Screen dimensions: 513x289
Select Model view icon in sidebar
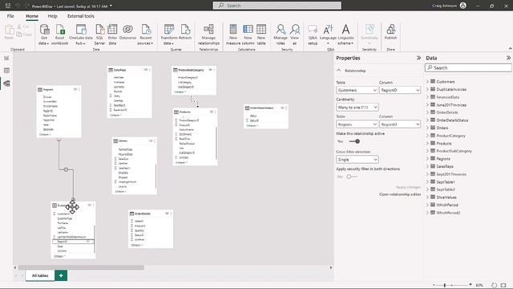[x=6, y=83]
